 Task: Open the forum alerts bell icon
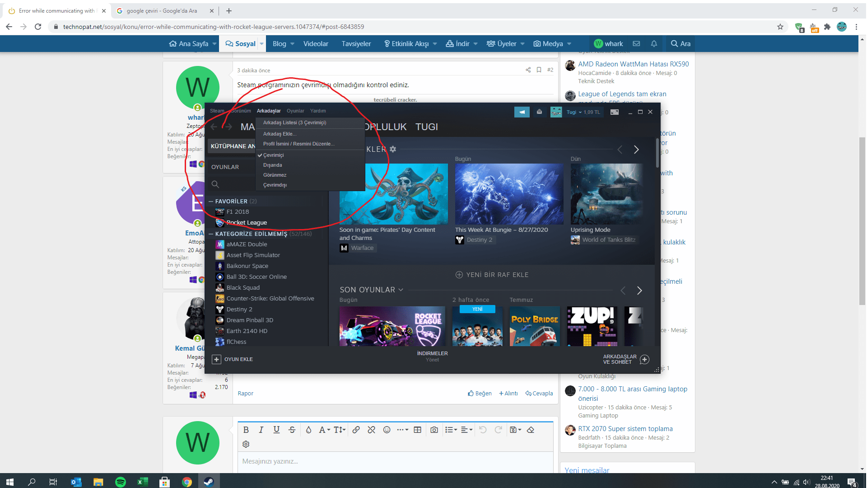pos(654,43)
